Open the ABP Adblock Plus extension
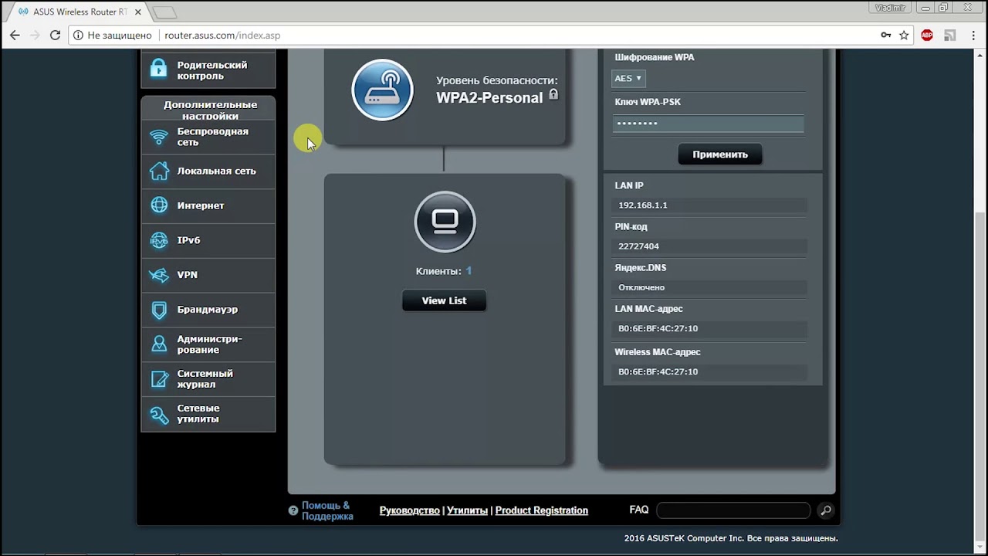This screenshot has height=556, width=988. [927, 35]
